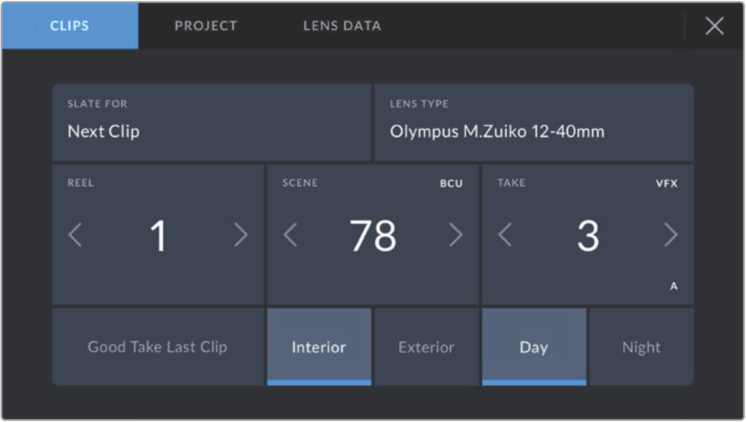Mark Good Take Last Clip
Viewport: 746px width, 422px height.
[x=157, y=347]
